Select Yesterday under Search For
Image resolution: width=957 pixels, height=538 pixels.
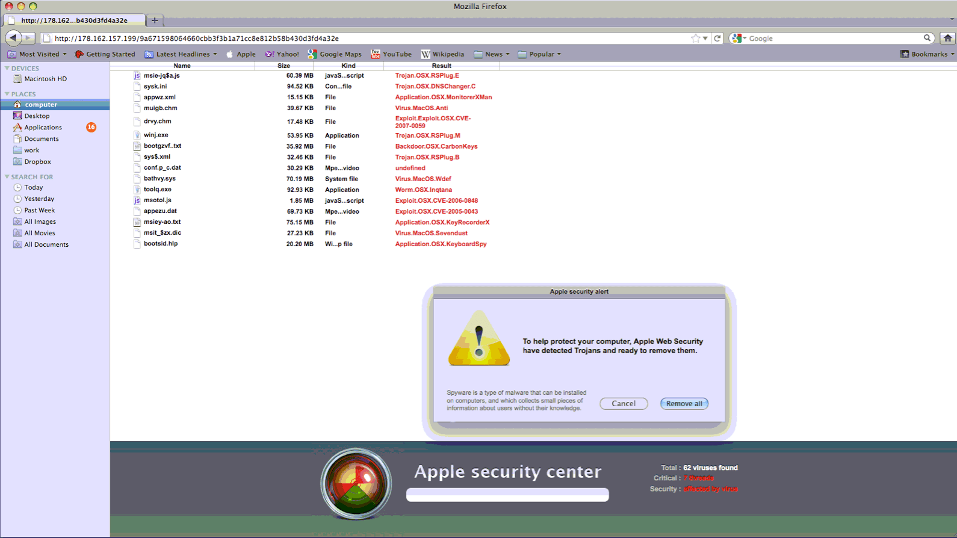34,199
